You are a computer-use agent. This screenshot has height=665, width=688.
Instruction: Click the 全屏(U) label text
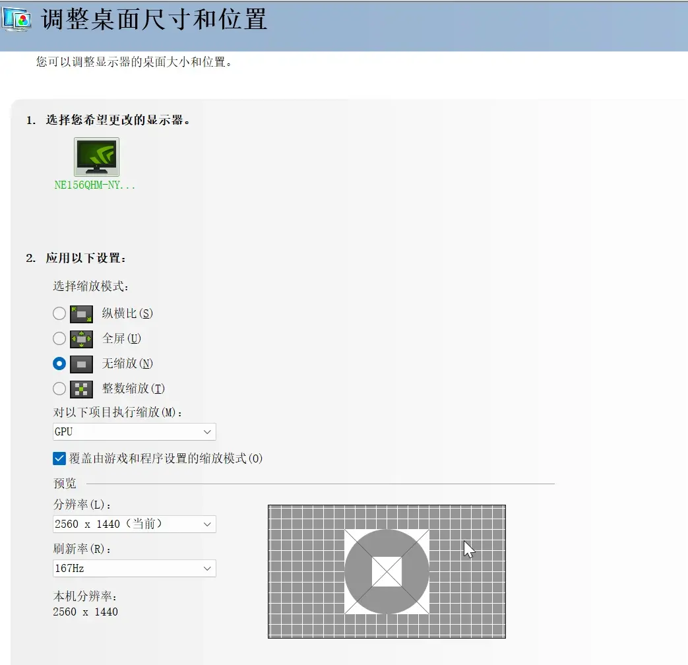121,338
